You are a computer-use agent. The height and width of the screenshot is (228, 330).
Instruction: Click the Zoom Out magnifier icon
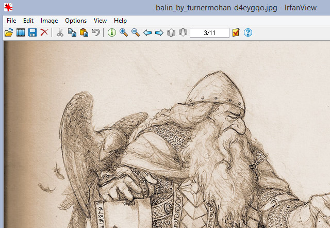(x=136, y=32)
